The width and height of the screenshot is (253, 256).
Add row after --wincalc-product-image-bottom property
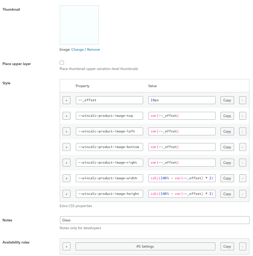pos(66,147)
